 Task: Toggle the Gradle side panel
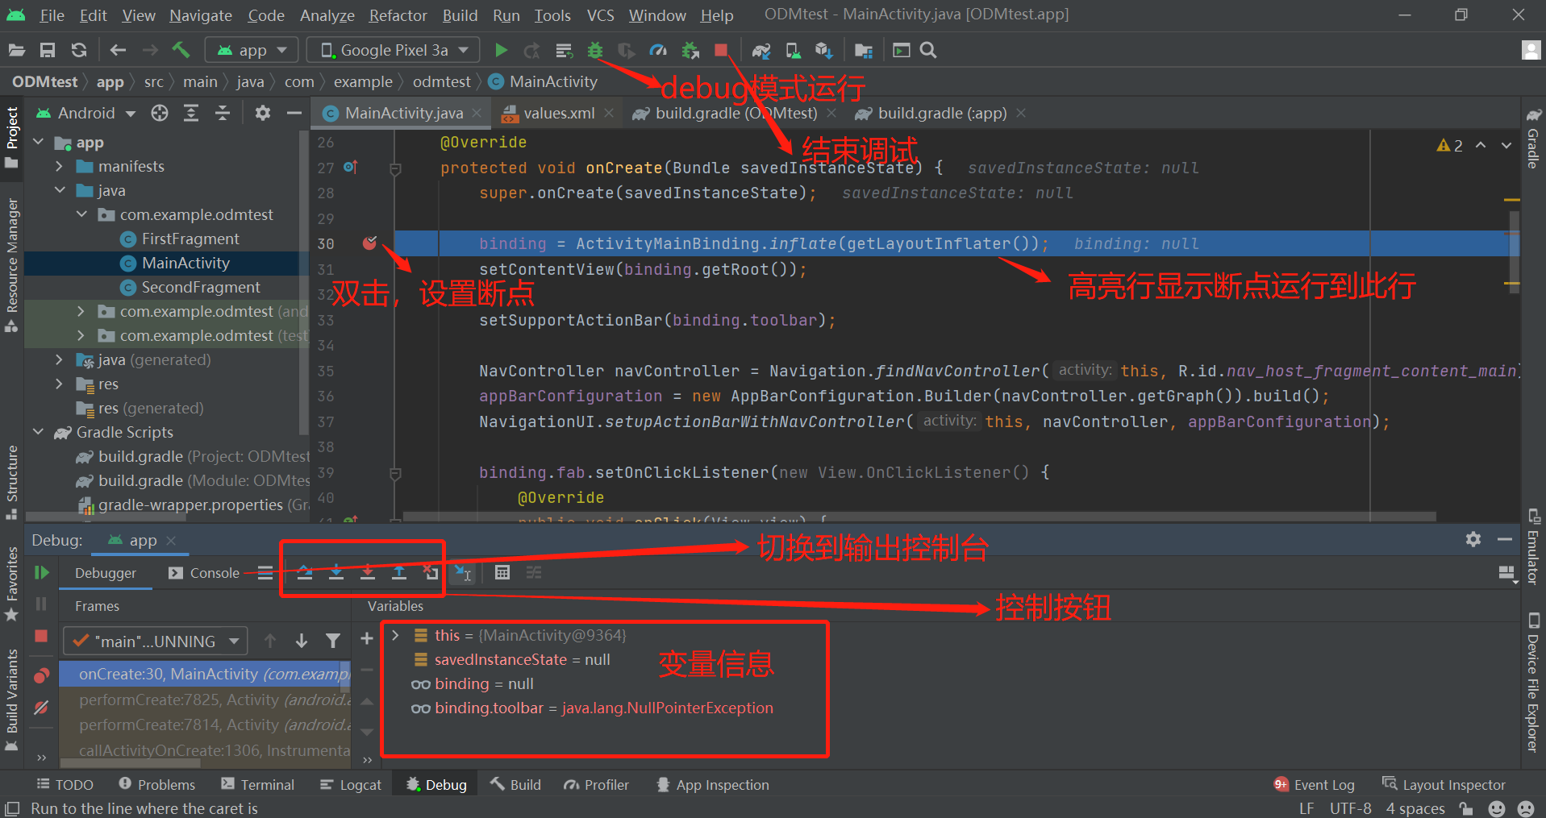pyautogui.click(x=1533, y=139)
